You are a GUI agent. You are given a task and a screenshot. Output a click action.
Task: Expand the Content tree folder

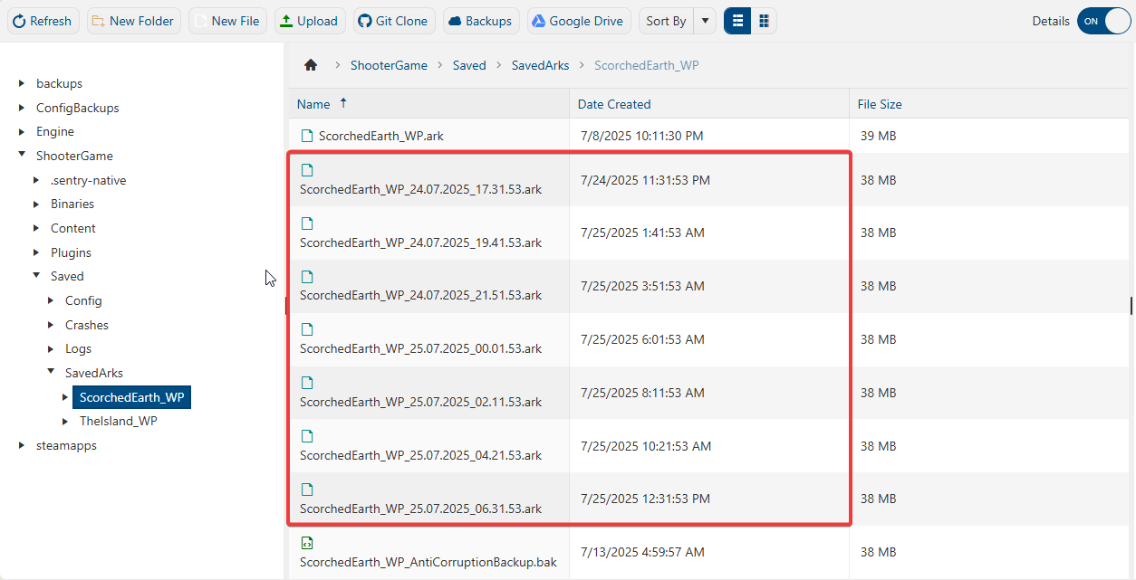click(x=36, y=228)
